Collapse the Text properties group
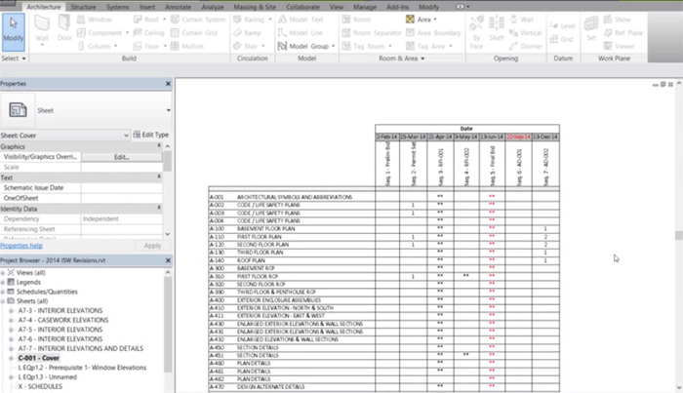 click(159, 177)
